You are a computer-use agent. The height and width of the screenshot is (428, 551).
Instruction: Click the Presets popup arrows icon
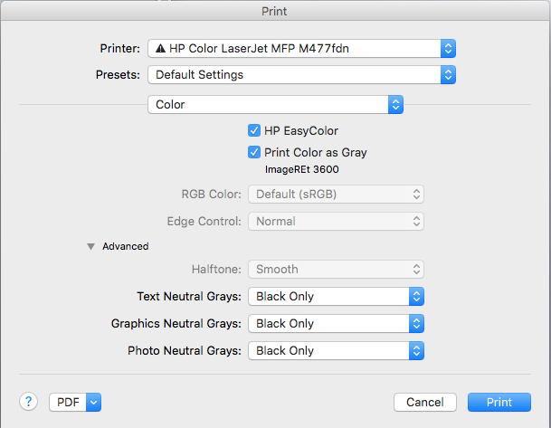point(448,75)
